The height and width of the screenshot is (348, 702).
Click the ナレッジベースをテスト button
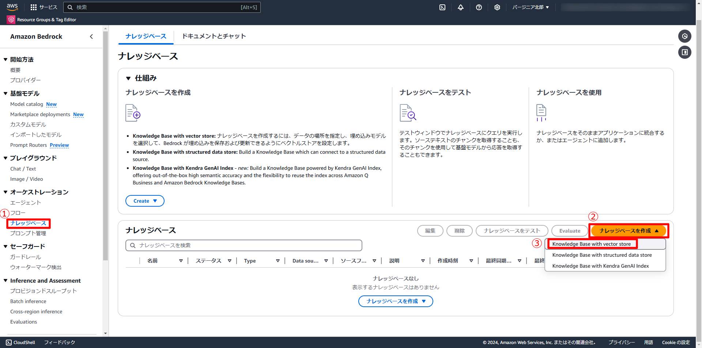pyautogui.click(x=512, y=231)
